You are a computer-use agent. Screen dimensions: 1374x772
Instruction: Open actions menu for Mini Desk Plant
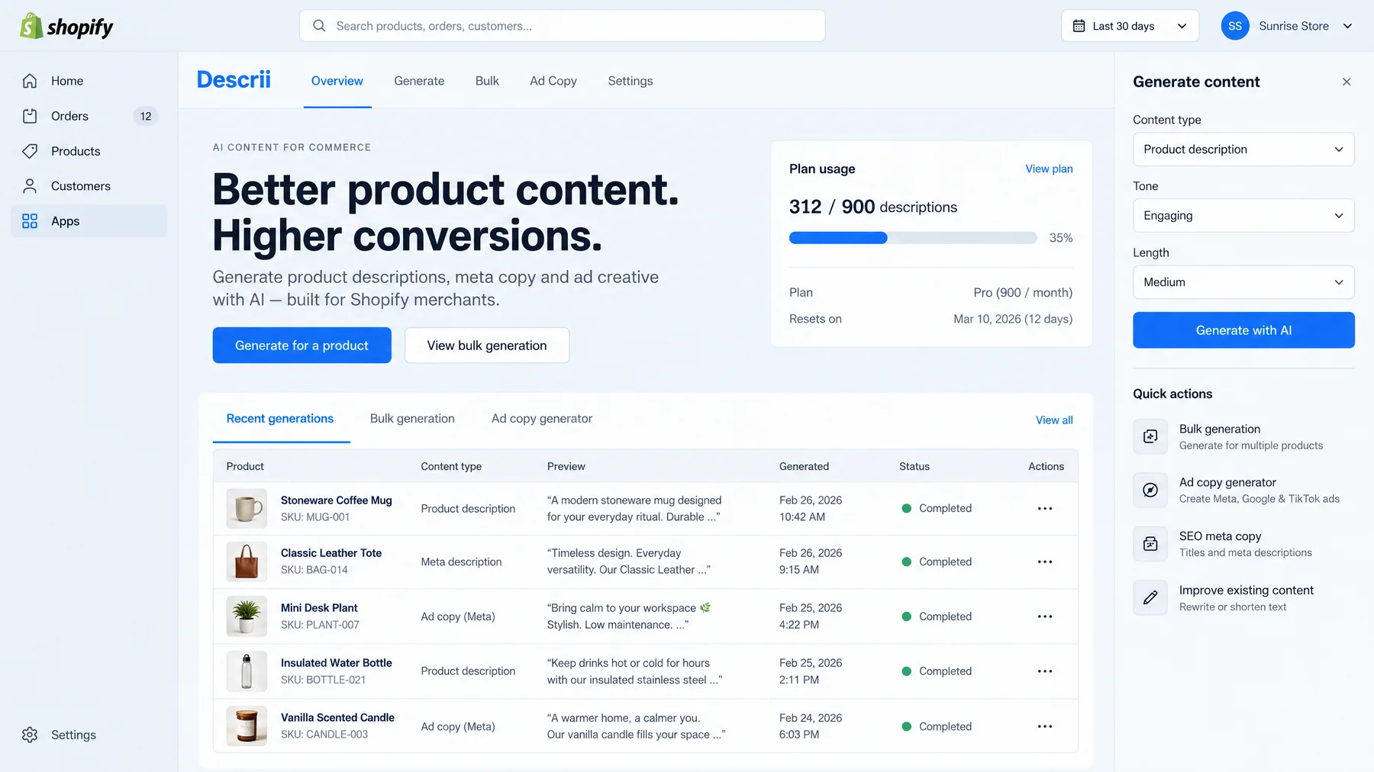click(x=1045, y=616)
